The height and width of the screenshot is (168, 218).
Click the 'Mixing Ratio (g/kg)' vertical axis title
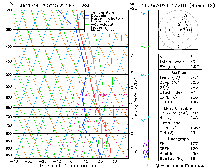[x=136, y=97]
